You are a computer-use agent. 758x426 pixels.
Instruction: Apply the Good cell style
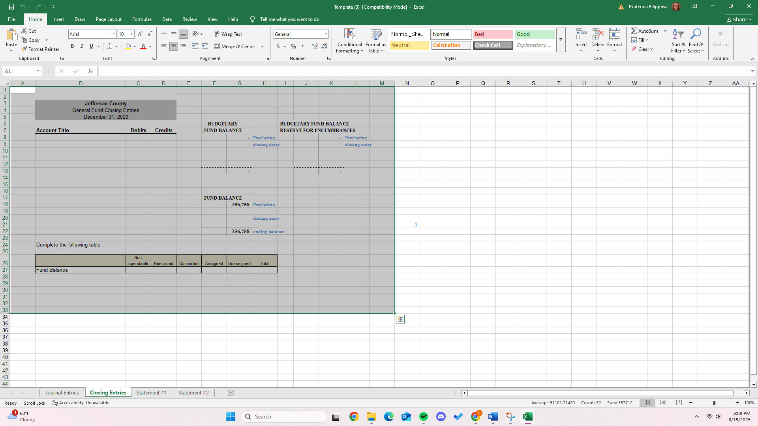(534, 34)
